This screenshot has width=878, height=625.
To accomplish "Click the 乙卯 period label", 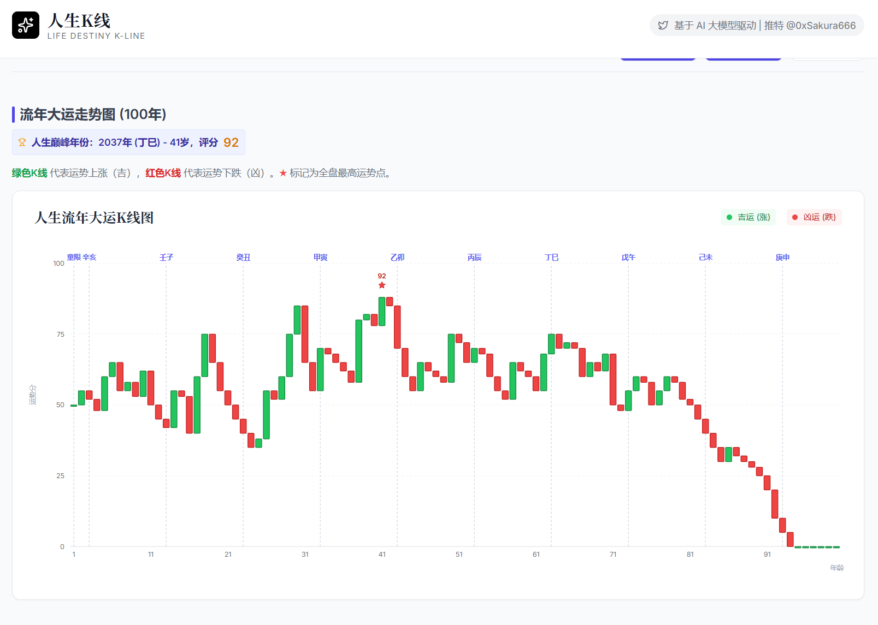I will tap(397, 257).
